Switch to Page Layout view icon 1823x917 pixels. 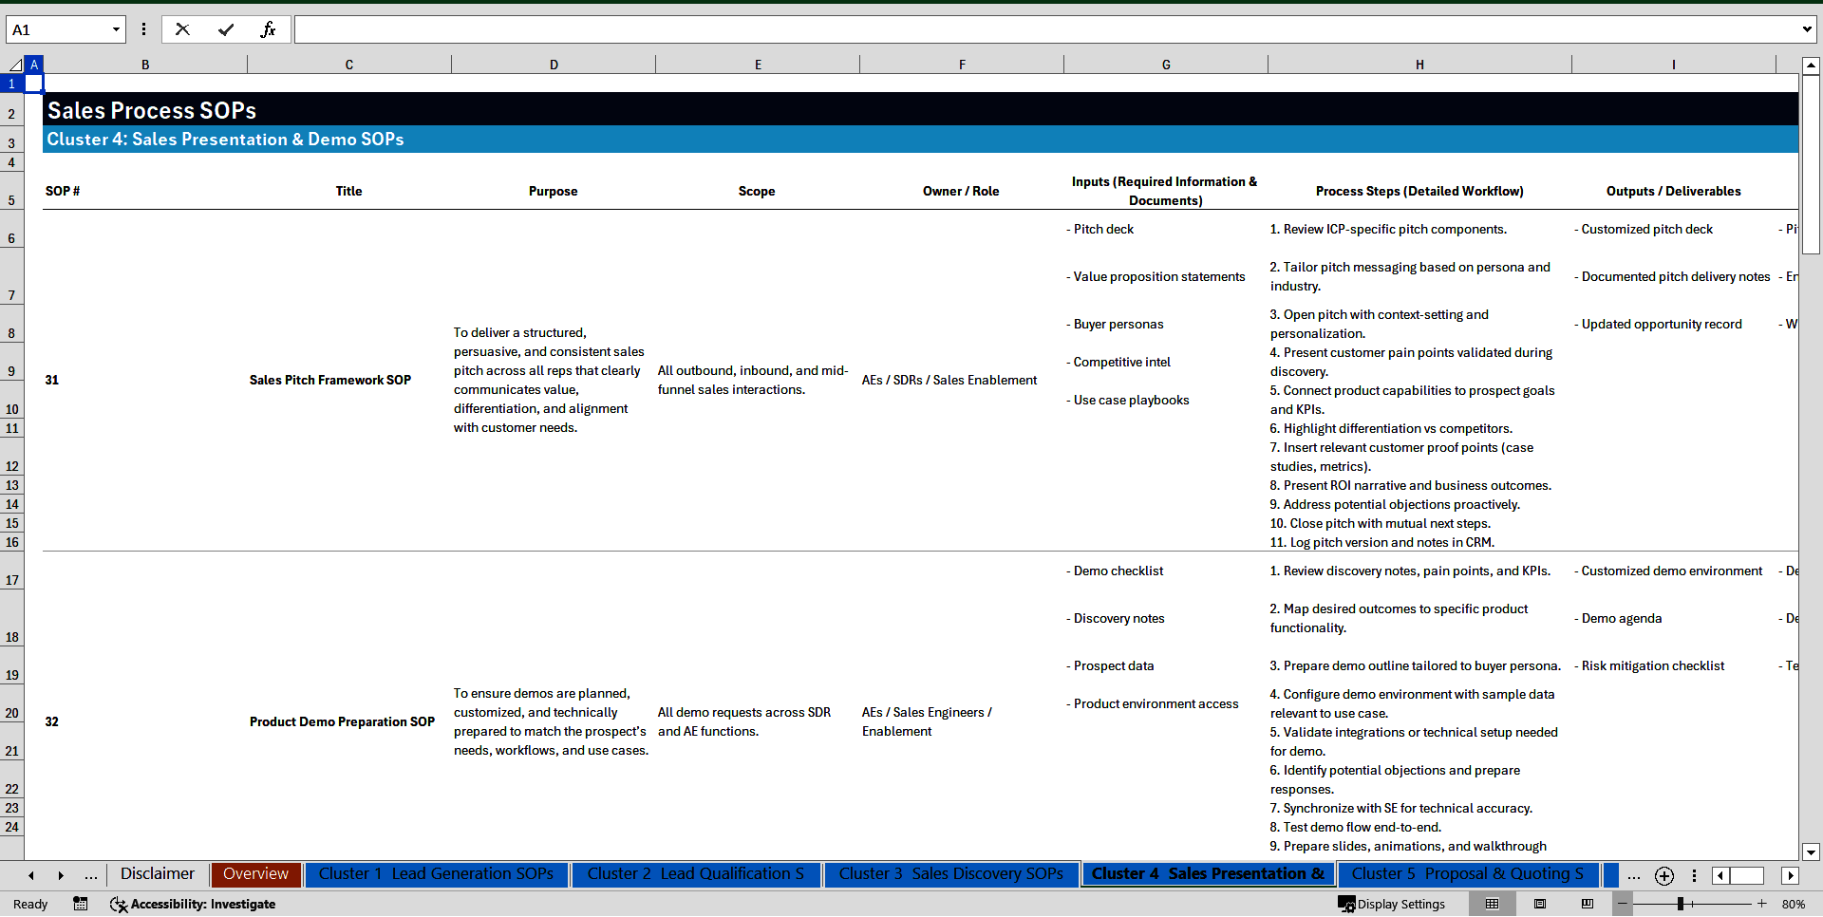(x=1540, y=904)
